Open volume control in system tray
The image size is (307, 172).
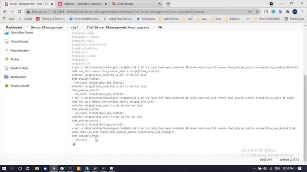[265, 169]
